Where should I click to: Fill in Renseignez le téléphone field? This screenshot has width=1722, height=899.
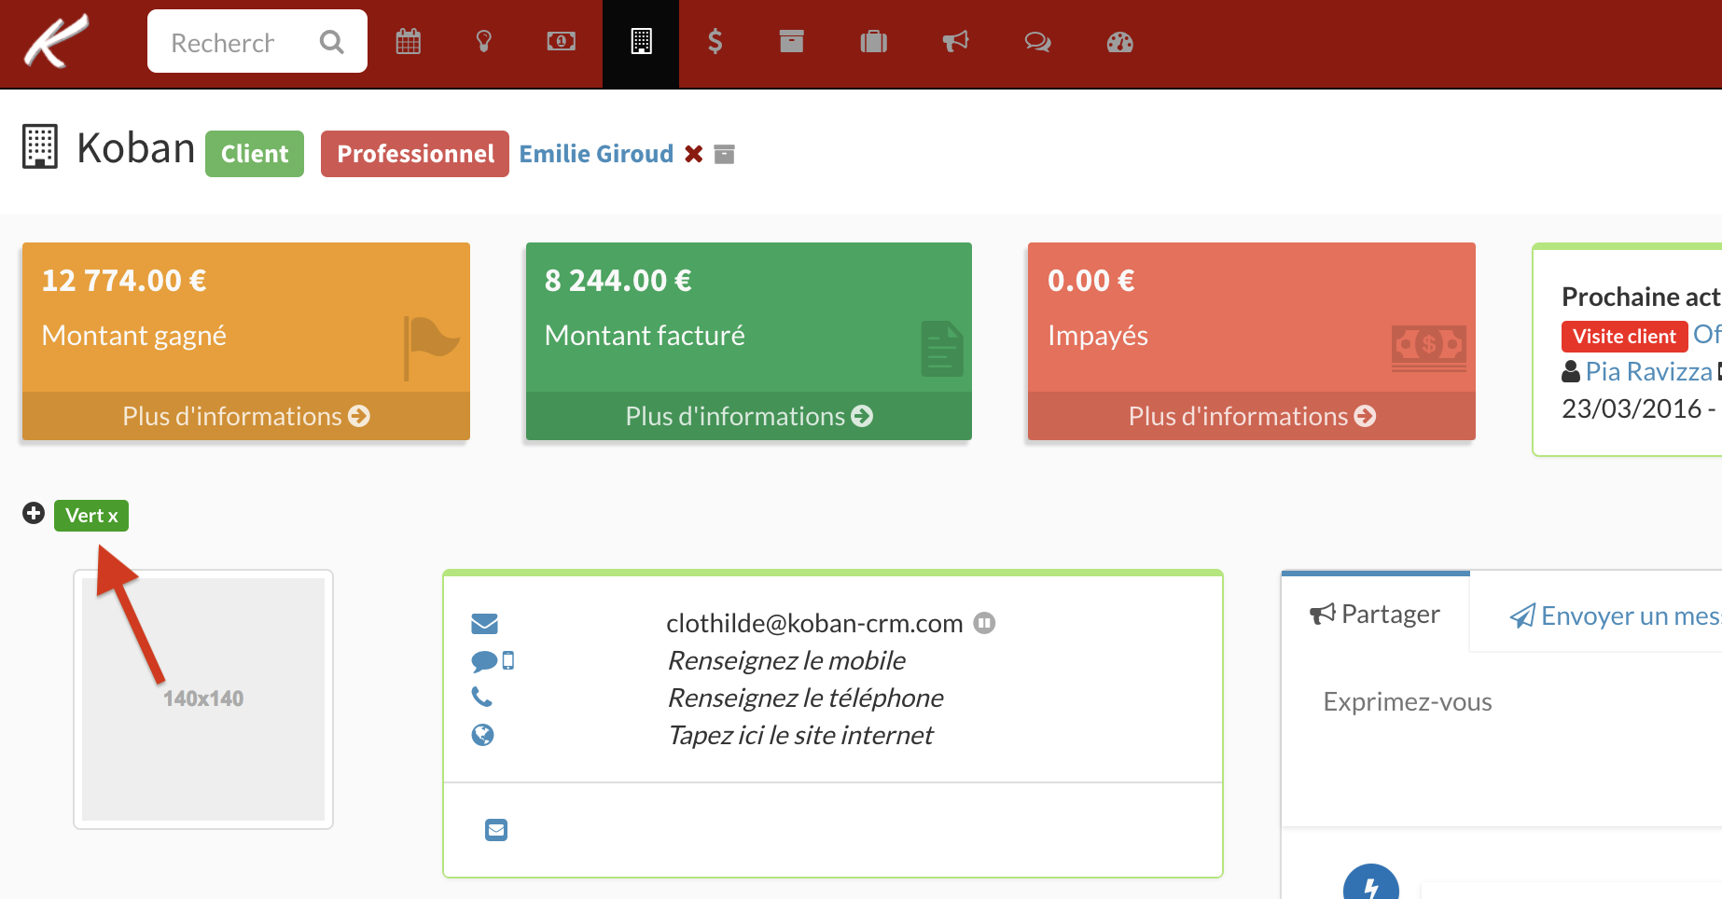[x=805, y=698]
